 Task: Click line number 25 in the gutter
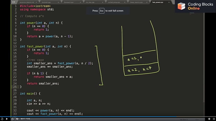coord(15,87)
